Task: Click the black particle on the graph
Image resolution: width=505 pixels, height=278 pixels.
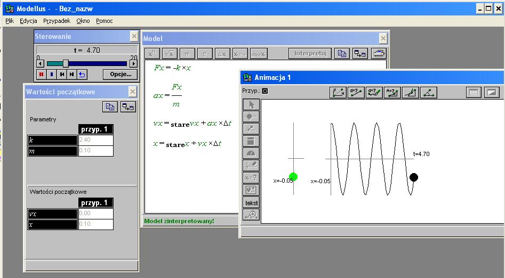Action: click(x=414, y=177)
